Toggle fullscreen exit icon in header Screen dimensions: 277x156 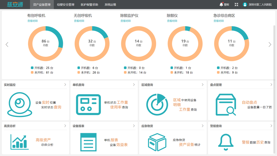(236, 4)
